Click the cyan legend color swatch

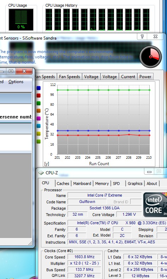[39, 126]
